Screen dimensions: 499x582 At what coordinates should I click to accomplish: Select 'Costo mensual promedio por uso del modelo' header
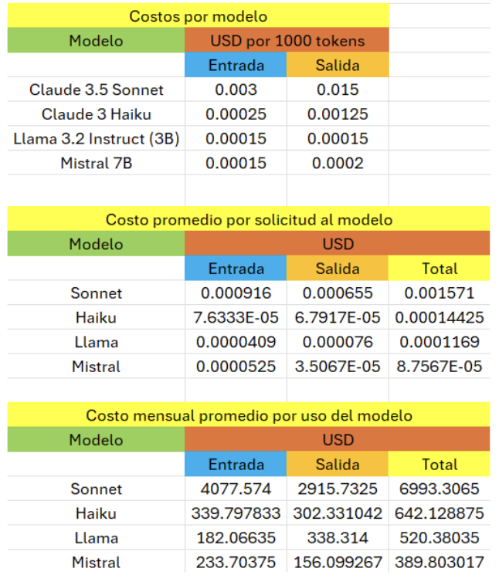[x=249, y=415]
